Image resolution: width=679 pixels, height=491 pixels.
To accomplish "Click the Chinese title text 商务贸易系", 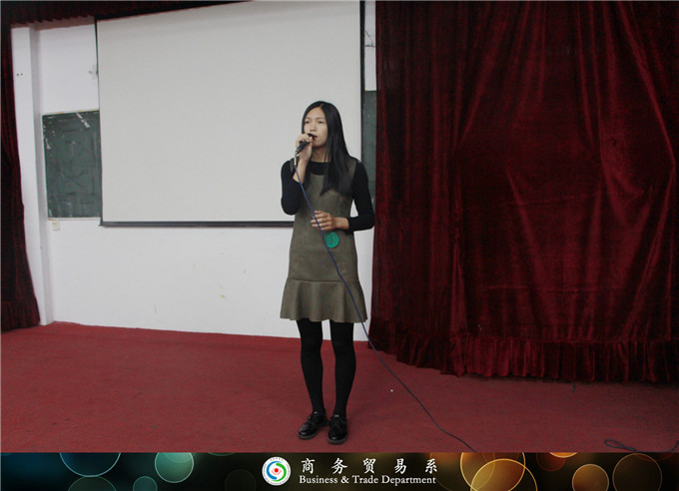I will pyautogui.click(x=368, y=466).
